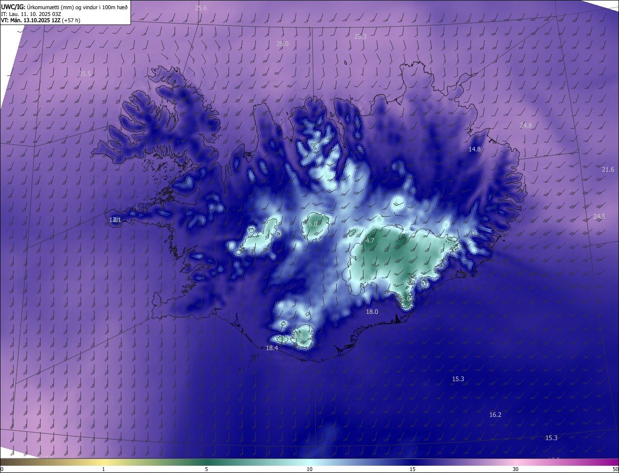
Task: Click the colorbar tick label 0
Action: click(x=2, y=469)
